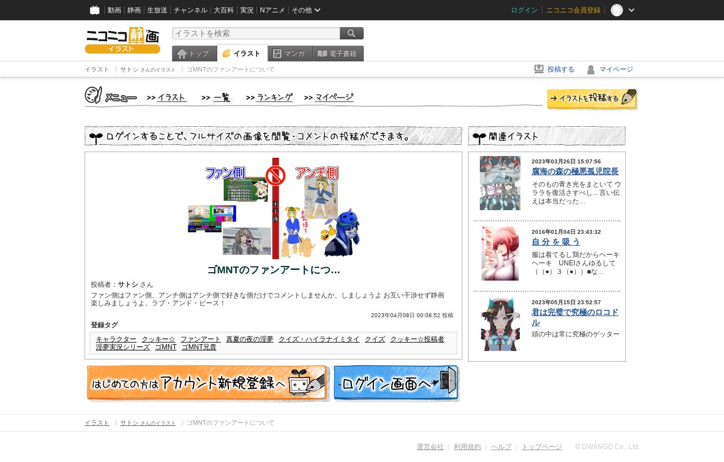
Task: Open the 腐海の森の極悪孤児院長 title link
Action: pos(575,171)
